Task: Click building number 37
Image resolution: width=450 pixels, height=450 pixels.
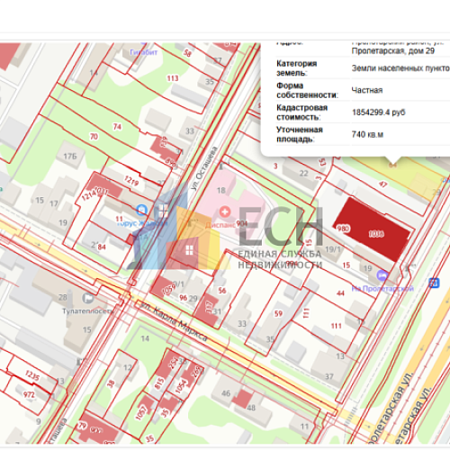Action: tap(329, 376)
